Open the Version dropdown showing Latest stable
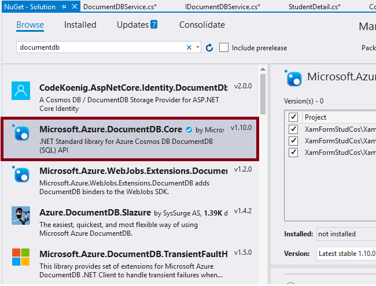Image resolution: width=376 pixels, height=286 pixels. [x=346, y=253]
